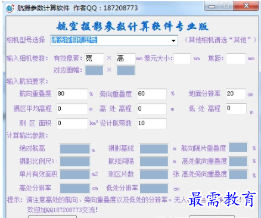261x218 pixels.
Task: Click the 欢迎加QQ187208773交流 text
Action: (x=63, y=210)
